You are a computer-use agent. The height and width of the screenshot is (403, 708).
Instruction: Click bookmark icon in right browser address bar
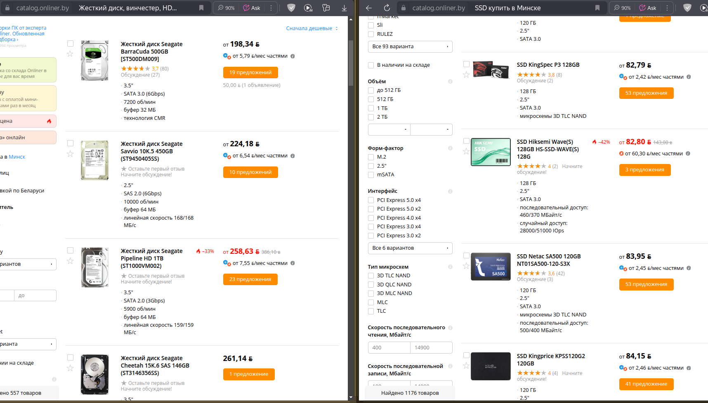pos(597,8)
